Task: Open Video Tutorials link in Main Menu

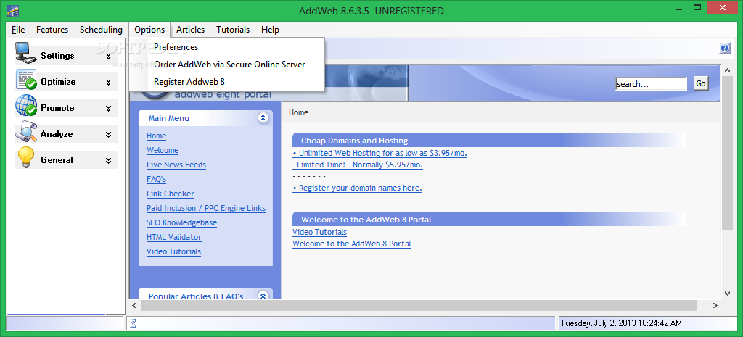Action: coord(173,251)
